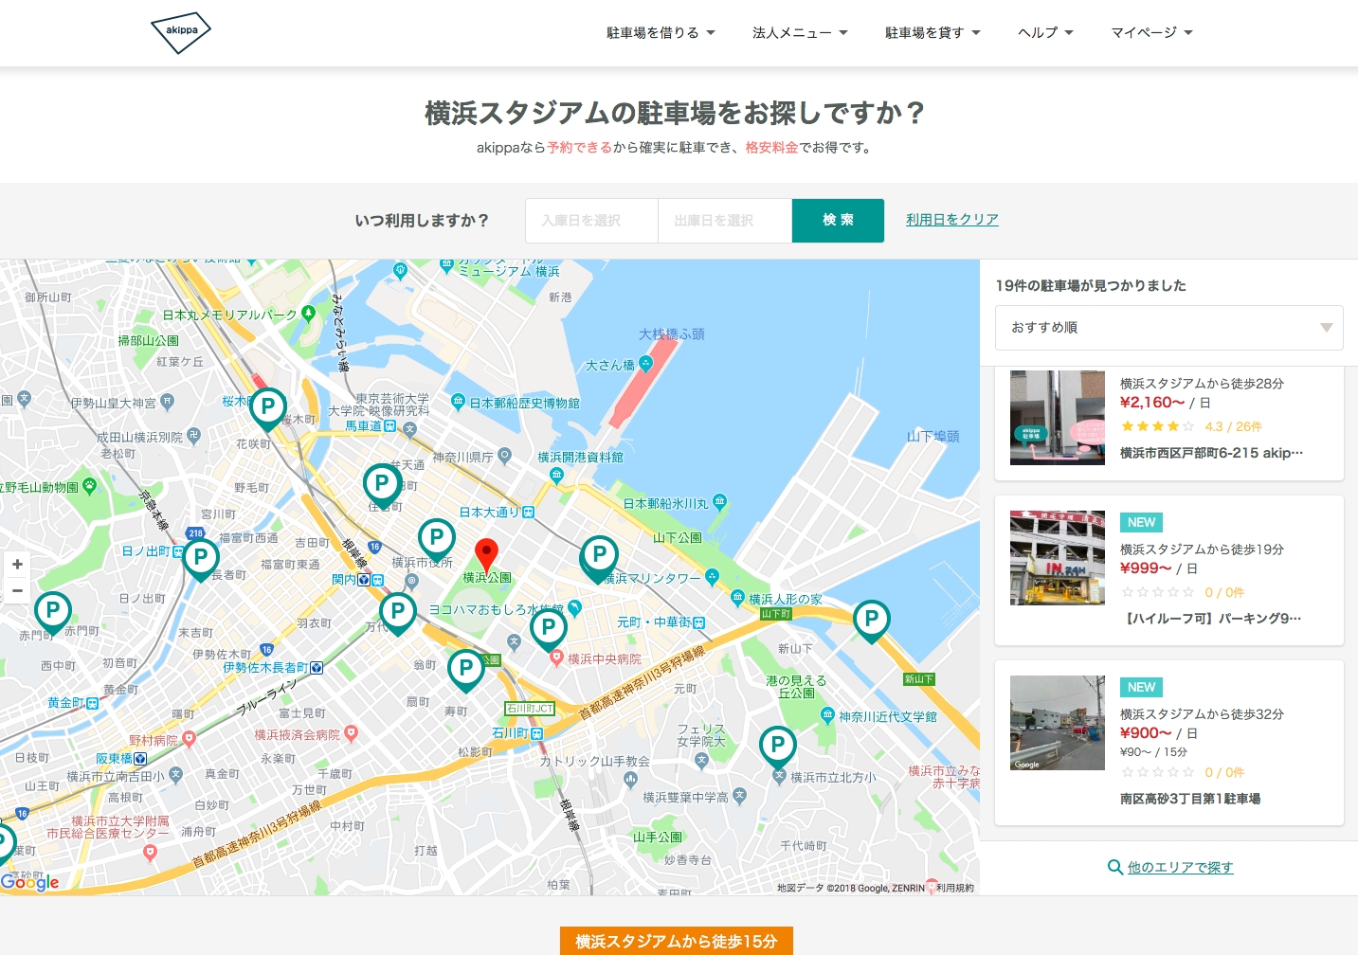Screen dimensions: 1358x955
Task: Click the 検索 search button
Action: click(838, 221)
